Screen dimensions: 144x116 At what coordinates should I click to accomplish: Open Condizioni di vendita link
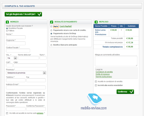[x=104, y=72]
